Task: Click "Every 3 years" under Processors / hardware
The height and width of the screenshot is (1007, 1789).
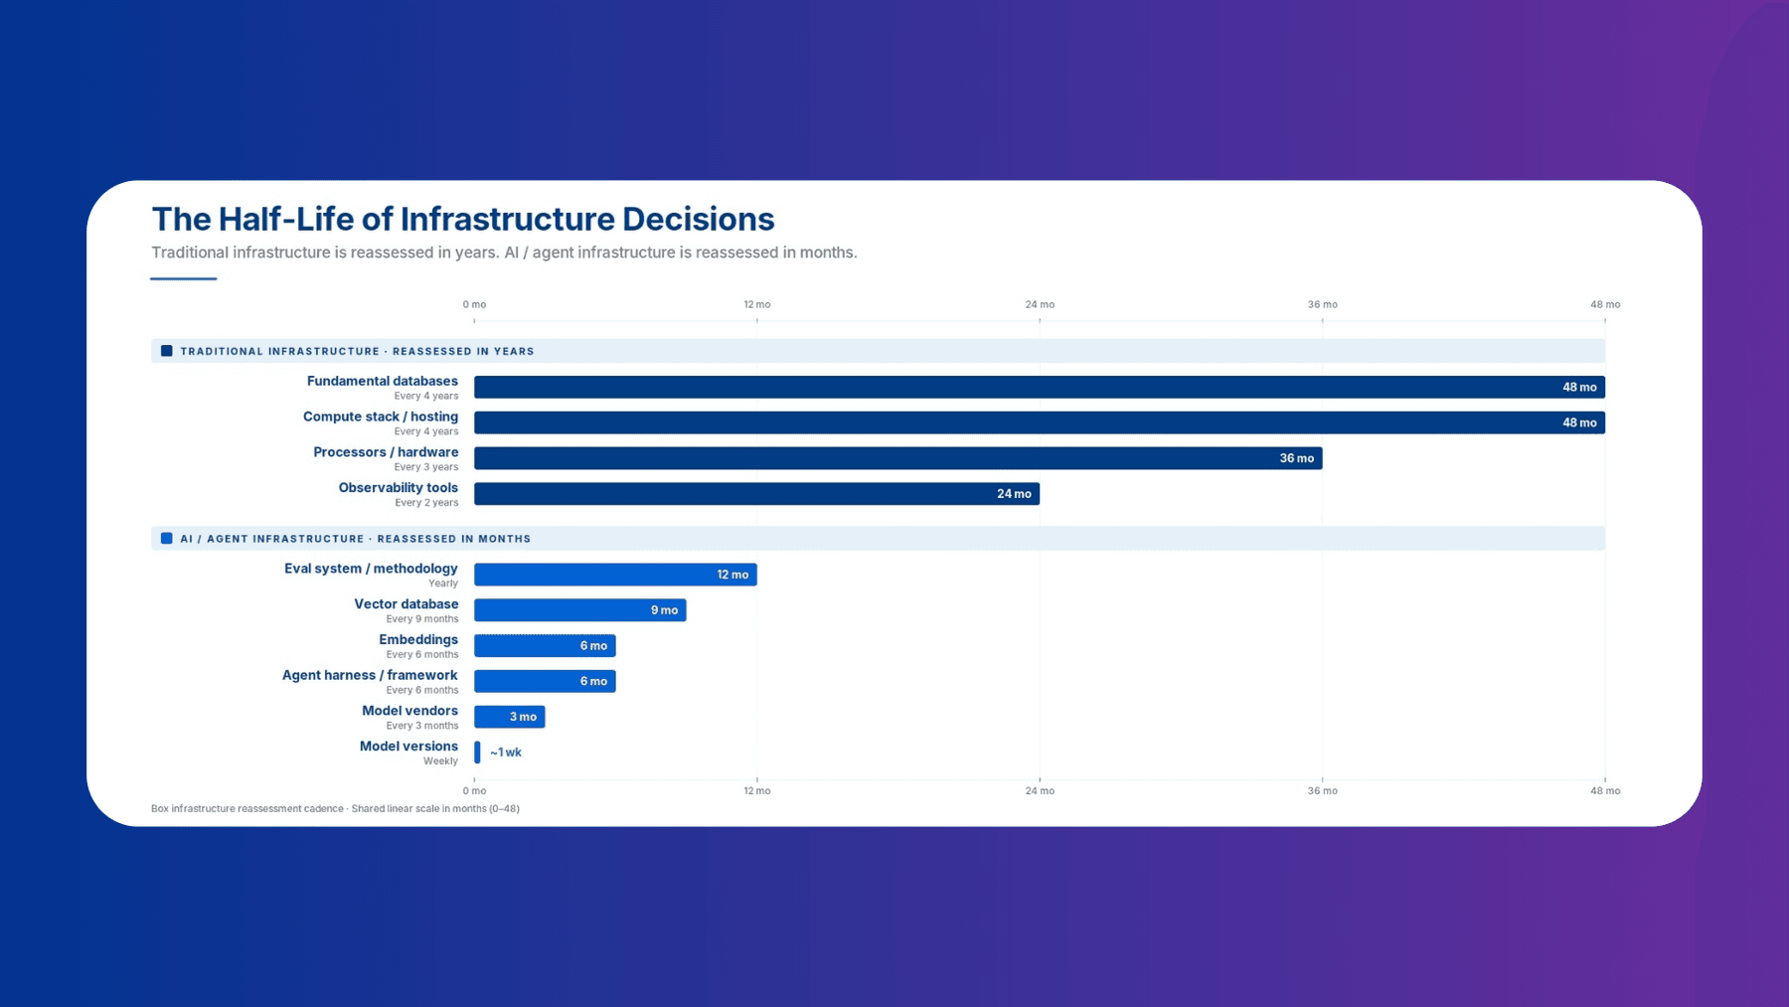Action: (x=426, y=467)
